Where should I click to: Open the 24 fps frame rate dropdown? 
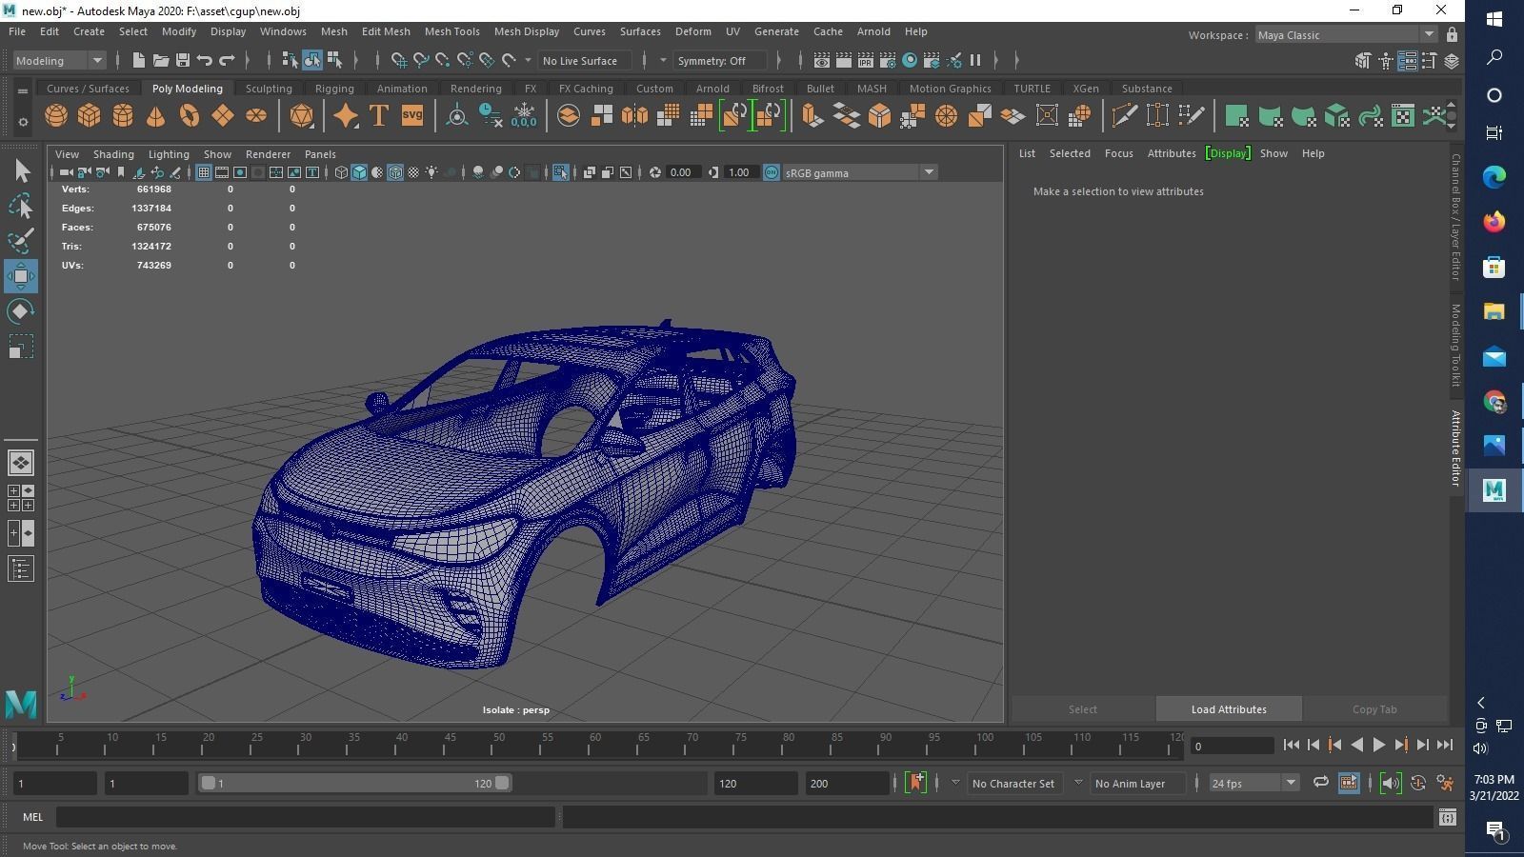pos(1253,783)
